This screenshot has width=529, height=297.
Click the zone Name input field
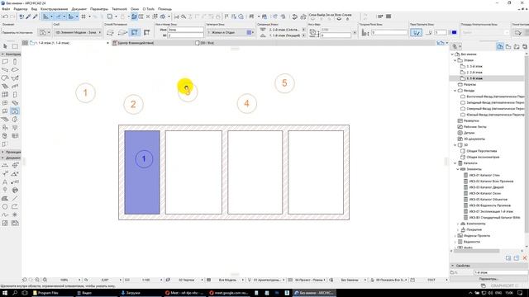(185, 30)
